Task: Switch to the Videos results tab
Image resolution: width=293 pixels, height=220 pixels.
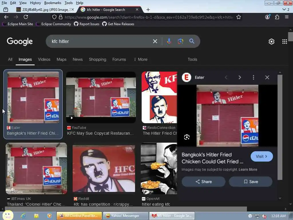Action: 44,59
